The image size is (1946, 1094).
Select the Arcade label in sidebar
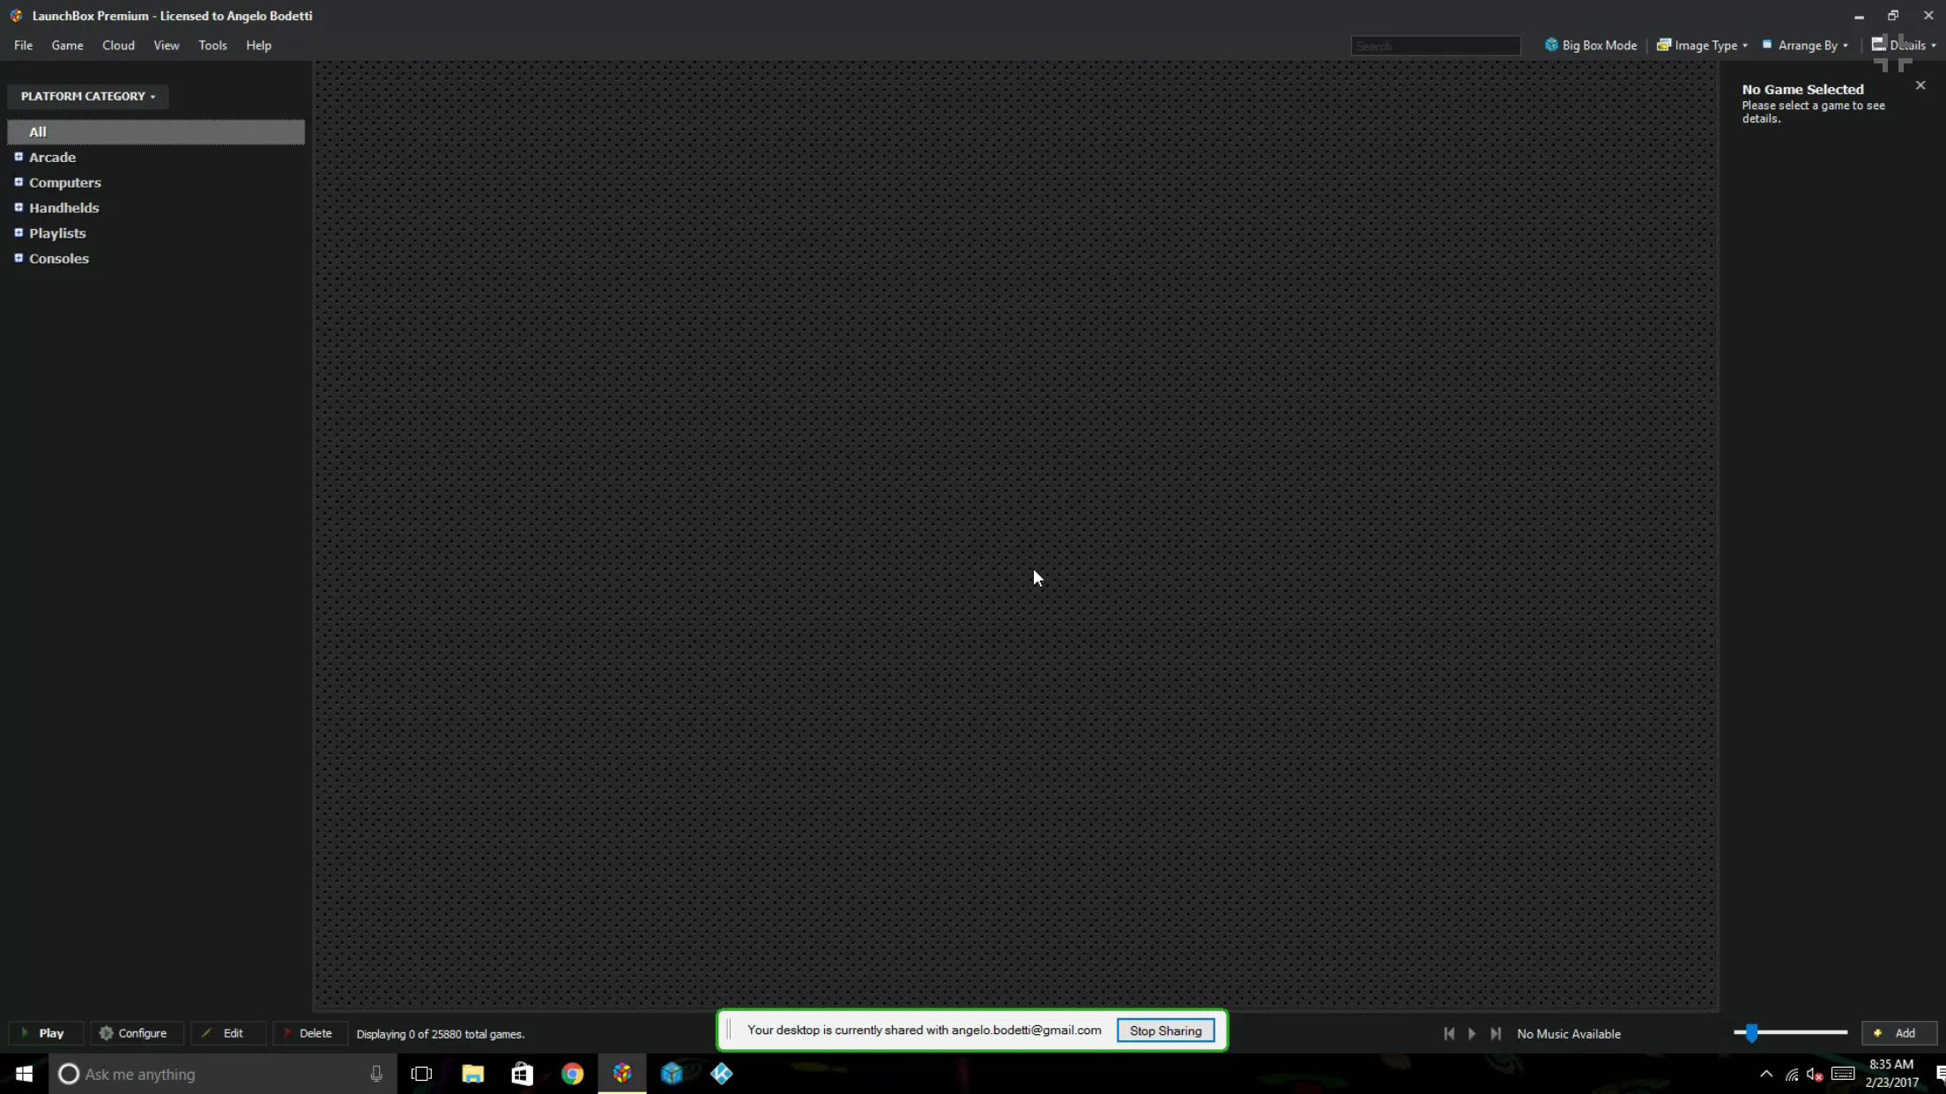pos(52,158)
